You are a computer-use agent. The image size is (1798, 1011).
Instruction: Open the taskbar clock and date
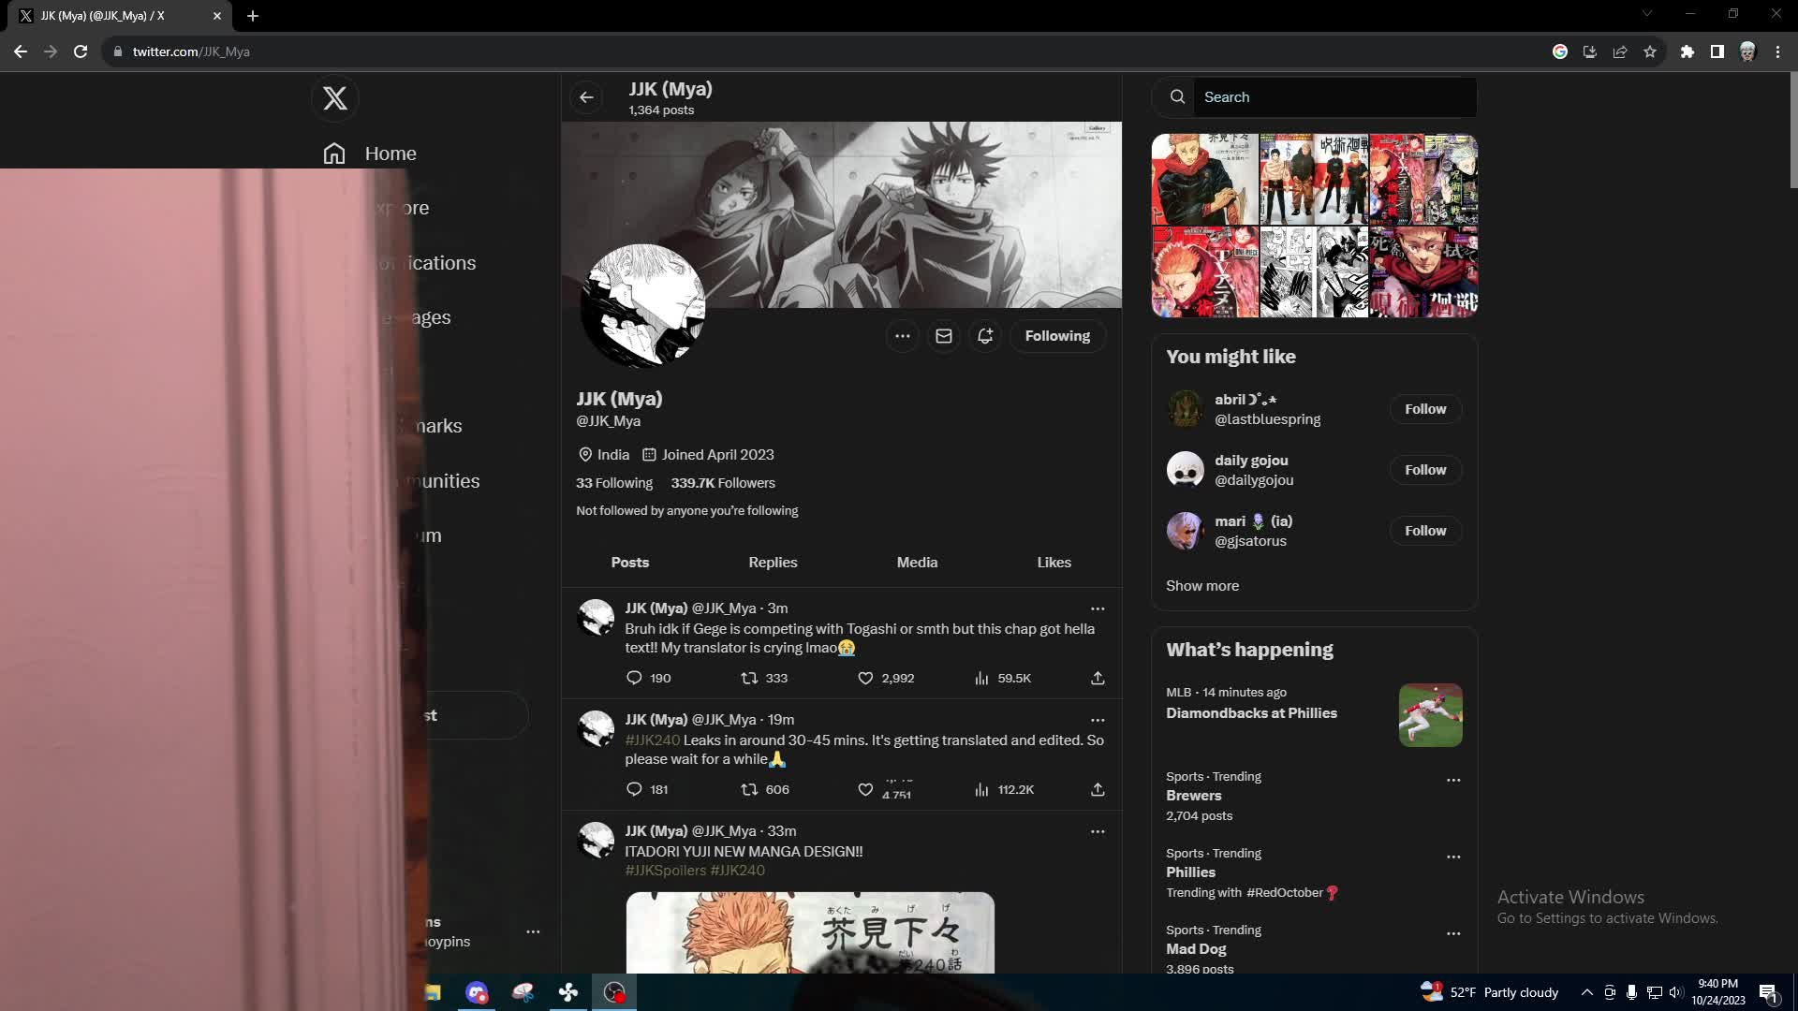[x=1718, y=992]
